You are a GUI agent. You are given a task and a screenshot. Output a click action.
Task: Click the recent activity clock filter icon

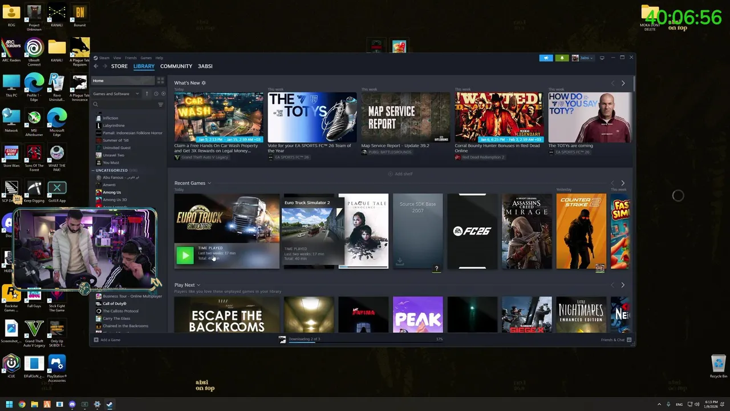[x=156, y=94]
